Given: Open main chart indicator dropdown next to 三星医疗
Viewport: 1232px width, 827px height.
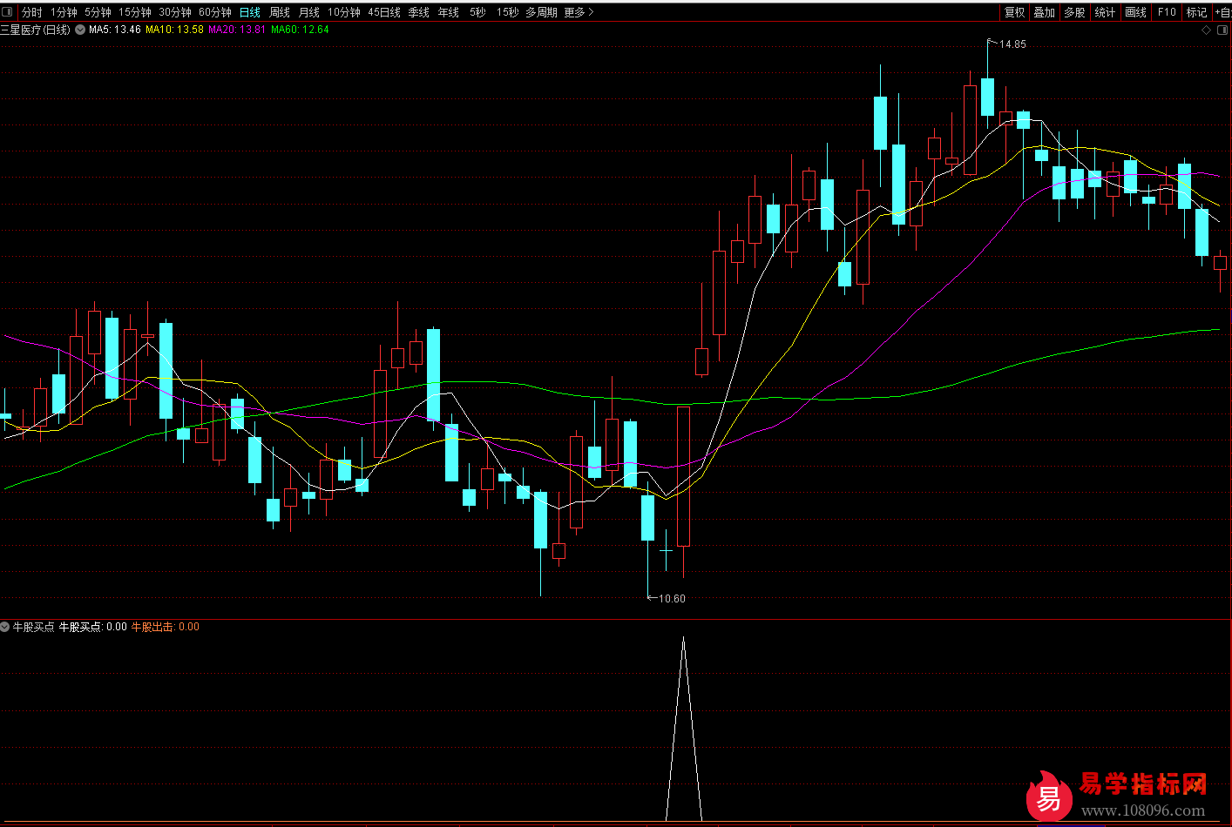Looking at the screenshot, I should click(80, 30).
